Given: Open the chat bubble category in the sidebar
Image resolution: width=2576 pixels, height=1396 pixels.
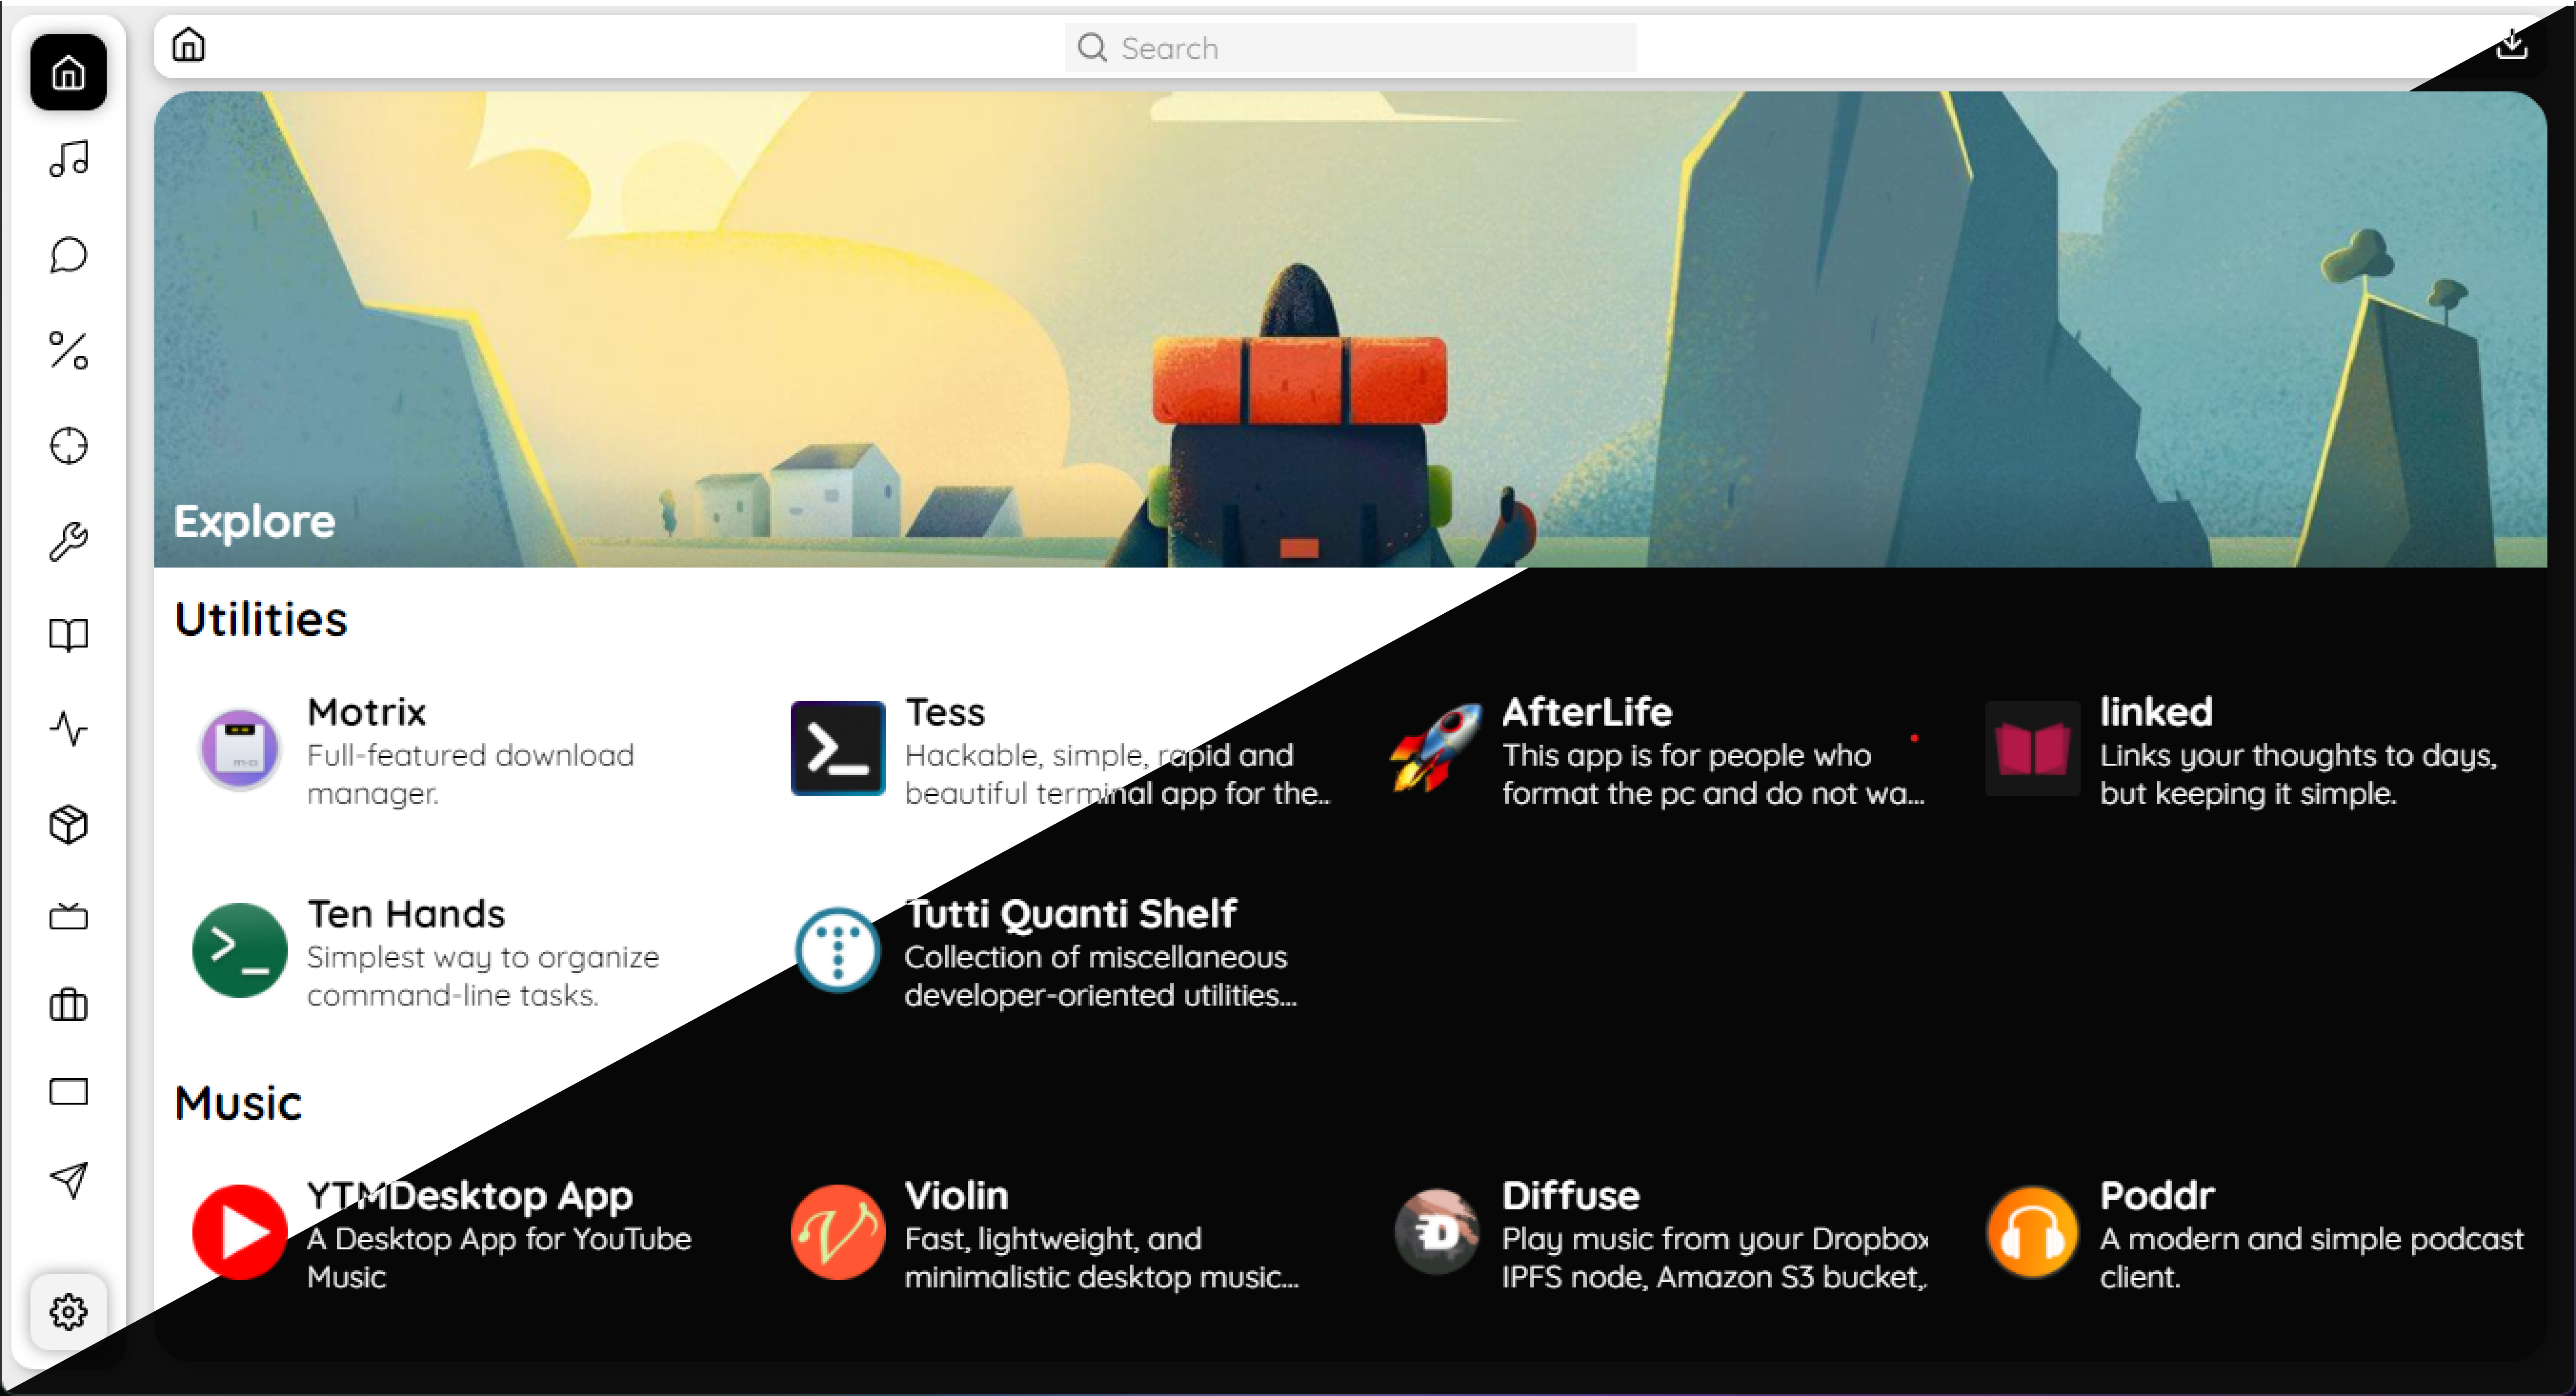Looking at the screenshot, I should coord(68,255).
